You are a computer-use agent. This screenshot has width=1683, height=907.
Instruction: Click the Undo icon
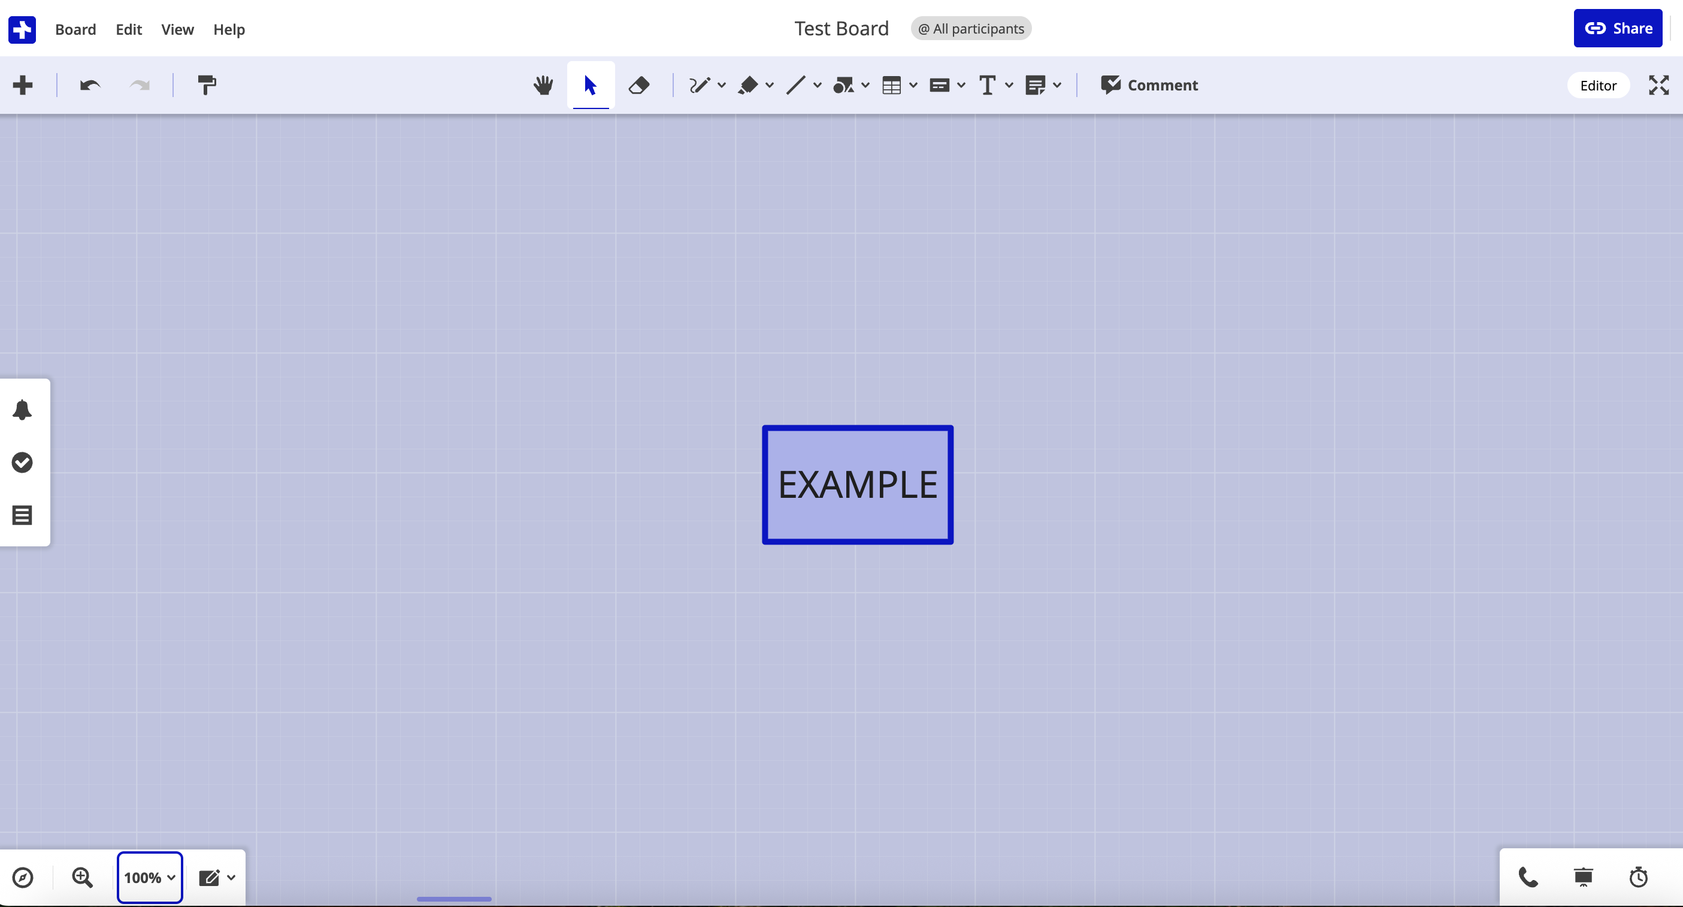(89, 85)
